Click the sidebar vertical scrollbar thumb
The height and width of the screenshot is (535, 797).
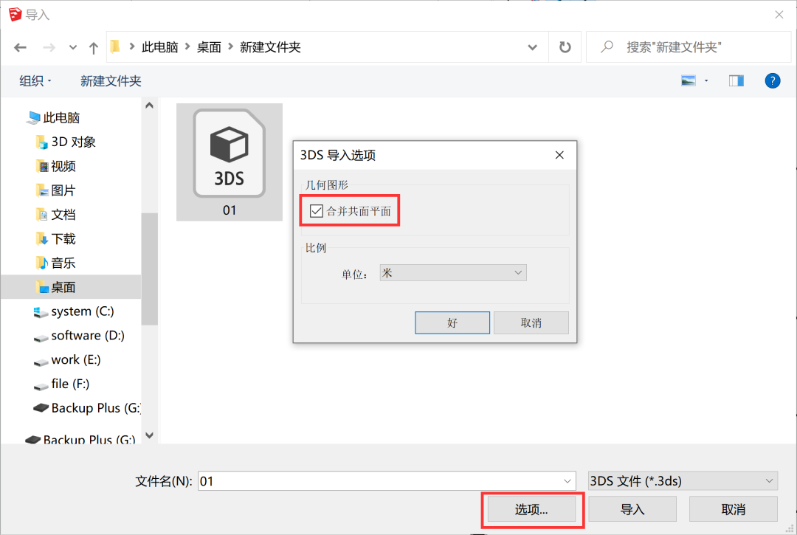[x=149, y=269]
